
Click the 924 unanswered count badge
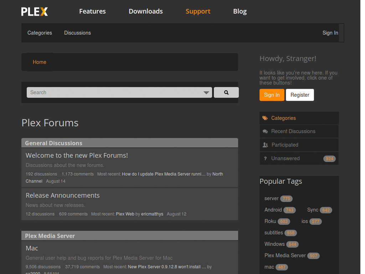pos(329,159)
